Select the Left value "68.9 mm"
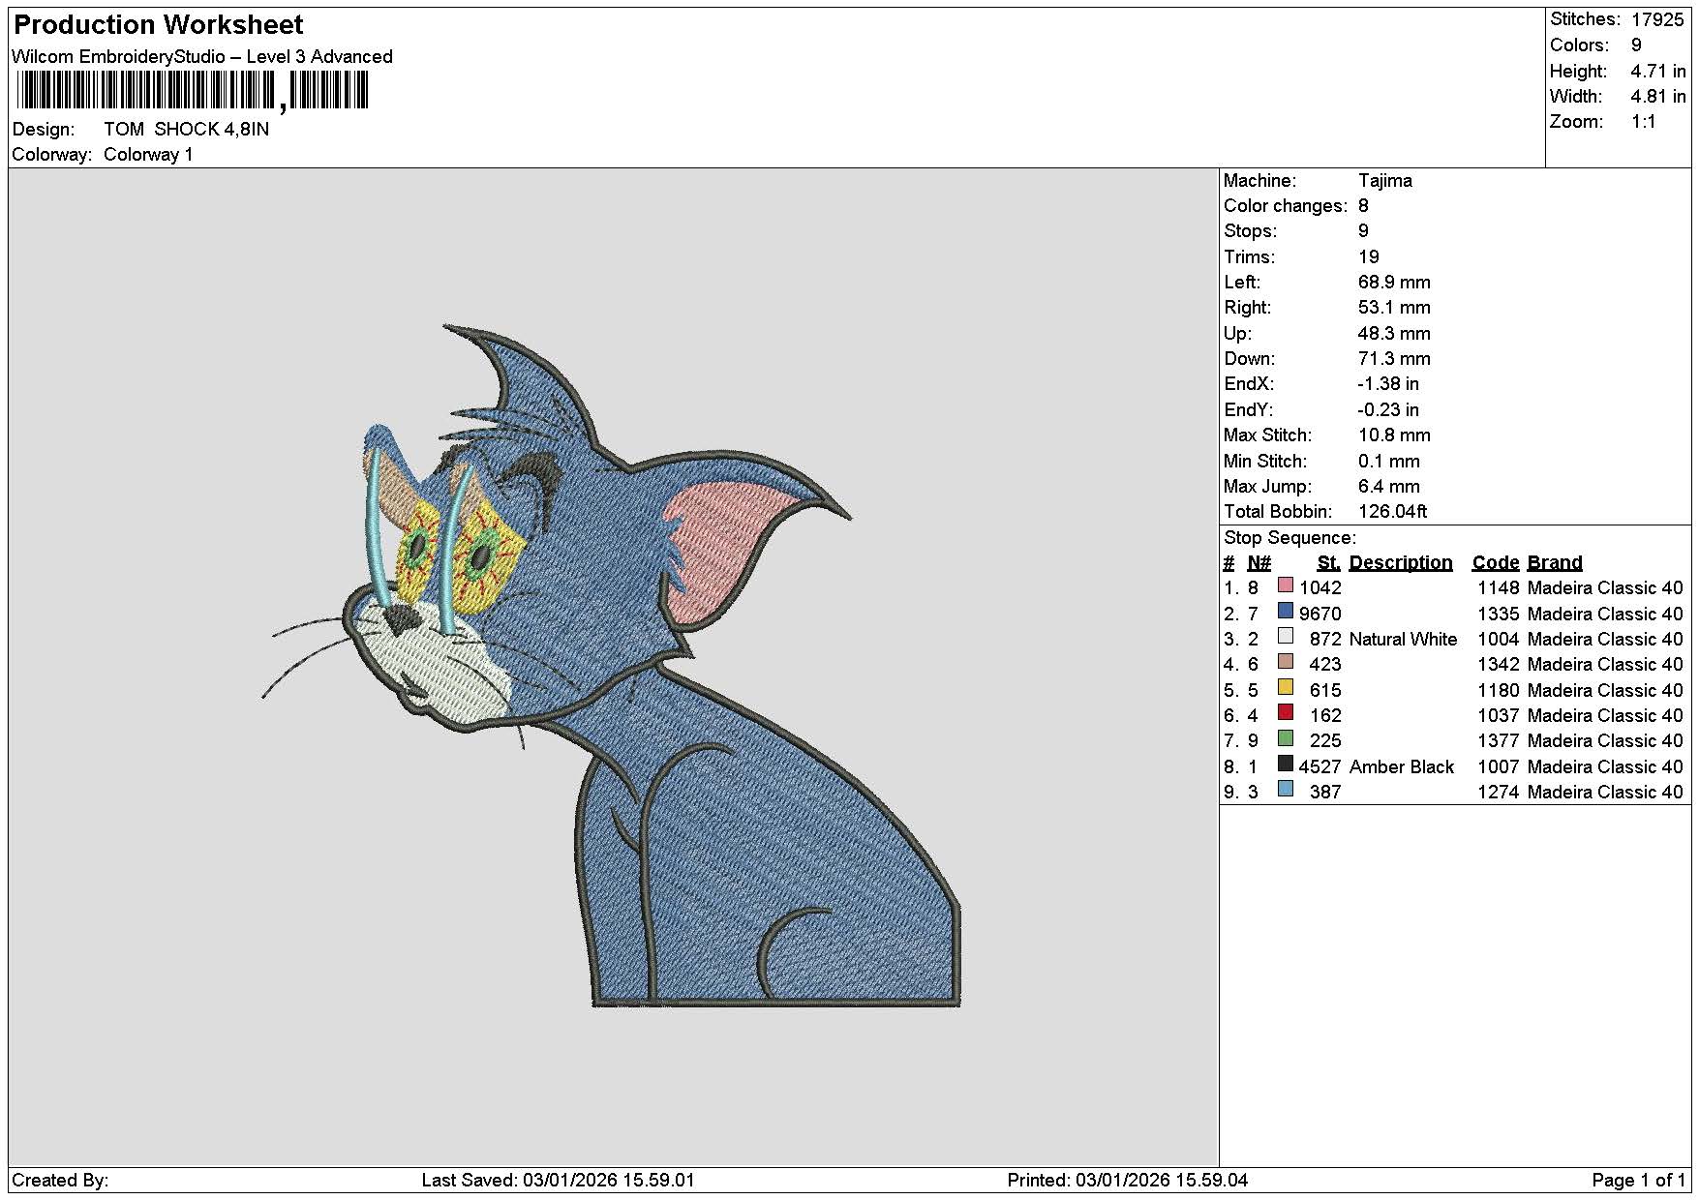 [x=1394, y=283]
